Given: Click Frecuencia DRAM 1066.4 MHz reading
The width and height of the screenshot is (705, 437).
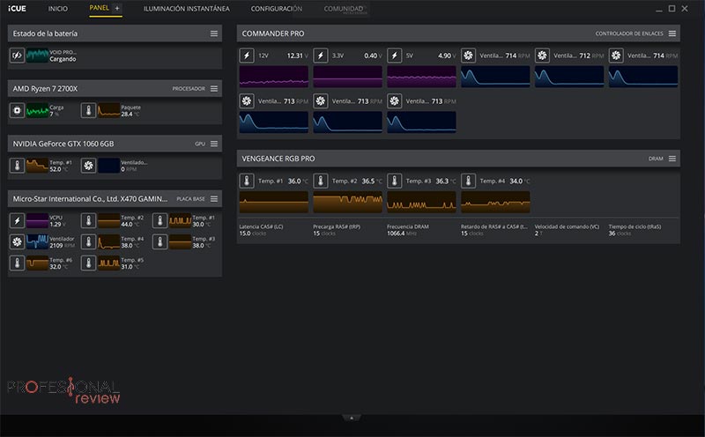Looking at the screenshot, I should tap(402, 233).
